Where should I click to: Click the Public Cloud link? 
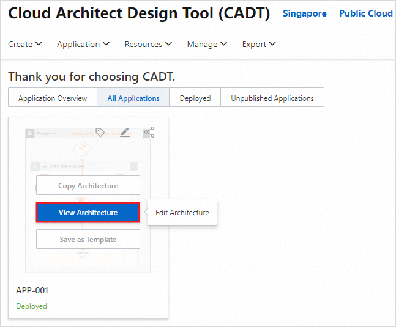(x=366, y=13)
